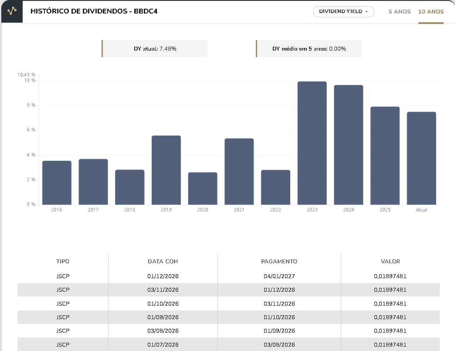Click the Atual dividend yield bar
The image size is (455, 351).
coord(421,158)
